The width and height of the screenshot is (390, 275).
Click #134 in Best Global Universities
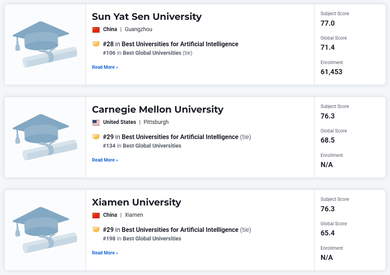coord(142,146)
